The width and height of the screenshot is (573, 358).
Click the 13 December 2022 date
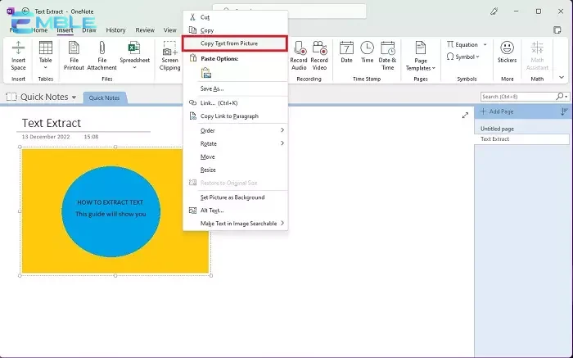(x=46, y=137)
